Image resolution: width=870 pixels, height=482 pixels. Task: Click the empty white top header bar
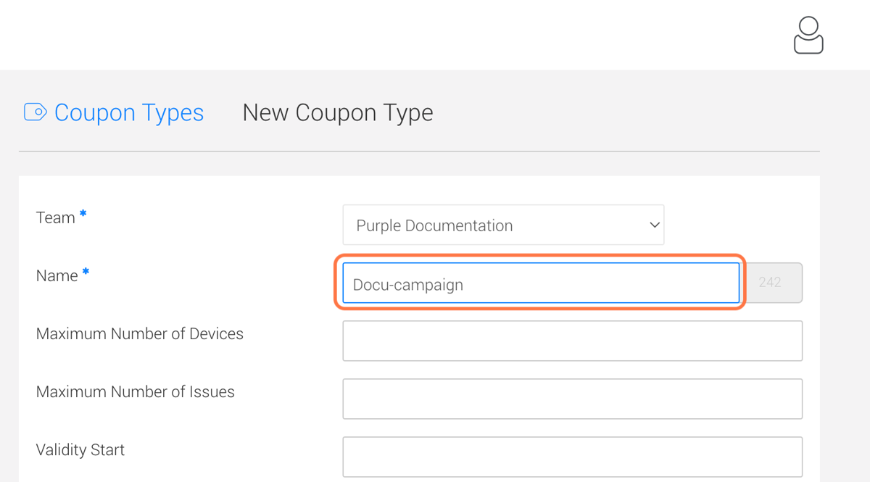click(391, 35)
